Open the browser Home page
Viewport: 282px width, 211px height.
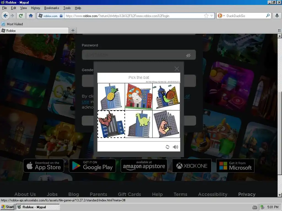(31, 16)
